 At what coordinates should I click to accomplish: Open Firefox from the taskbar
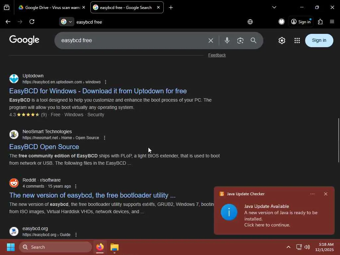tap(100, 247)
